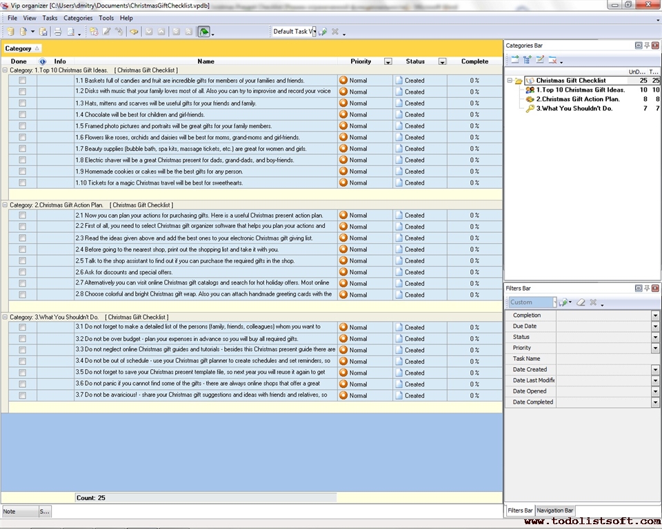
Task: Click the Task Name filter input field
Action: [607, 359]
